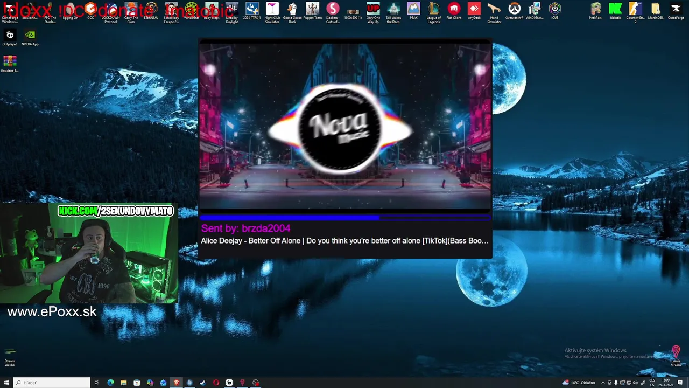Open the Opera GX taskbar icon
The height and width of the screenshot is (388, 689).
(x=216, y=383)
